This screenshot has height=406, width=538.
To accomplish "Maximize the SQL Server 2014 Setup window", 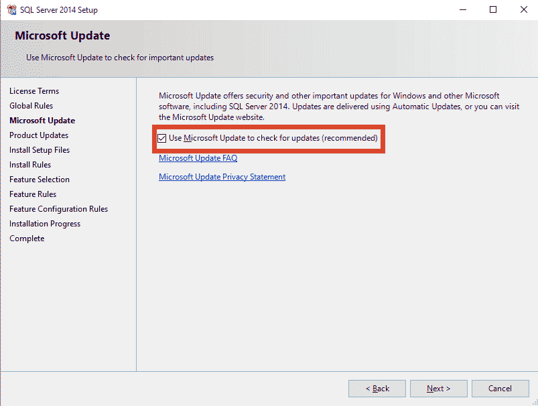I will [492, 9].
